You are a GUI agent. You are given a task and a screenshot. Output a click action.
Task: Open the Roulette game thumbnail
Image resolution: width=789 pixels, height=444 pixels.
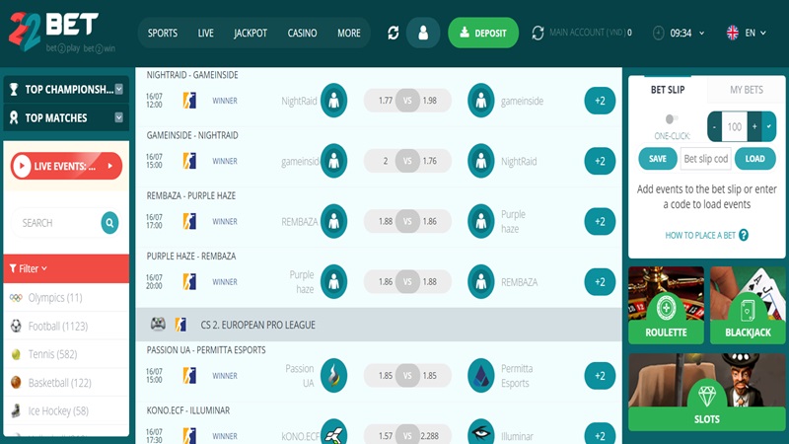(x=667, y=305)
